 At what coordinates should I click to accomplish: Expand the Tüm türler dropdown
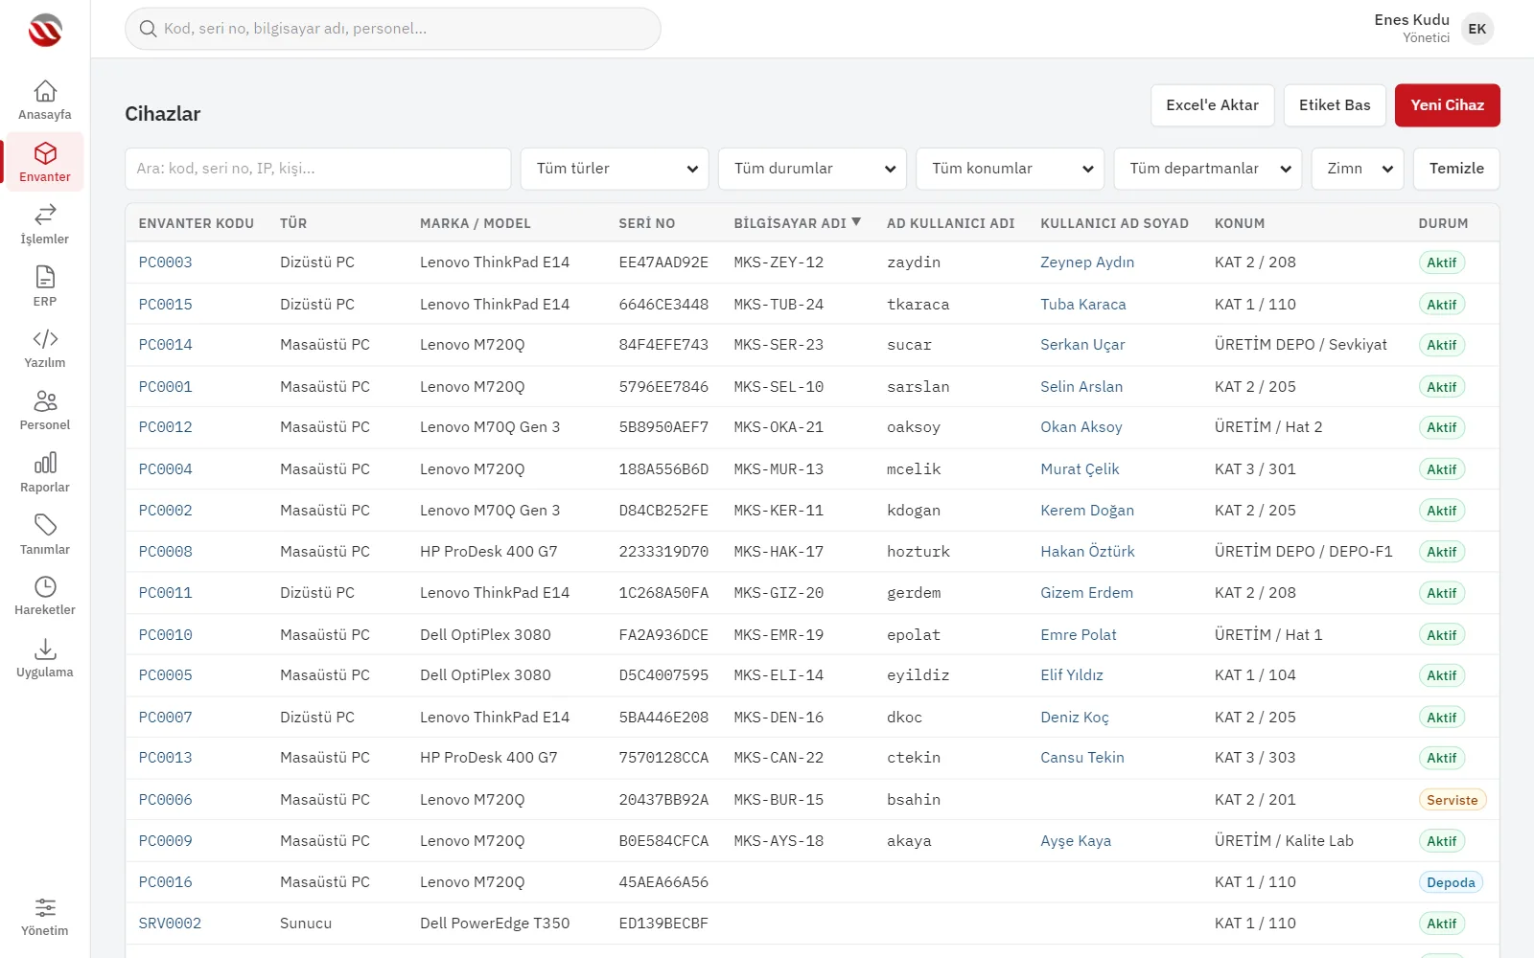tap(615, 169)
